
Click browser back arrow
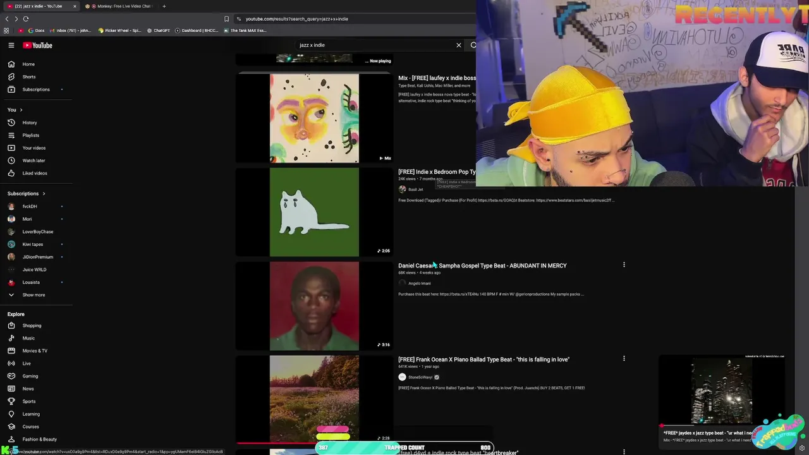(x=7, y=19)
